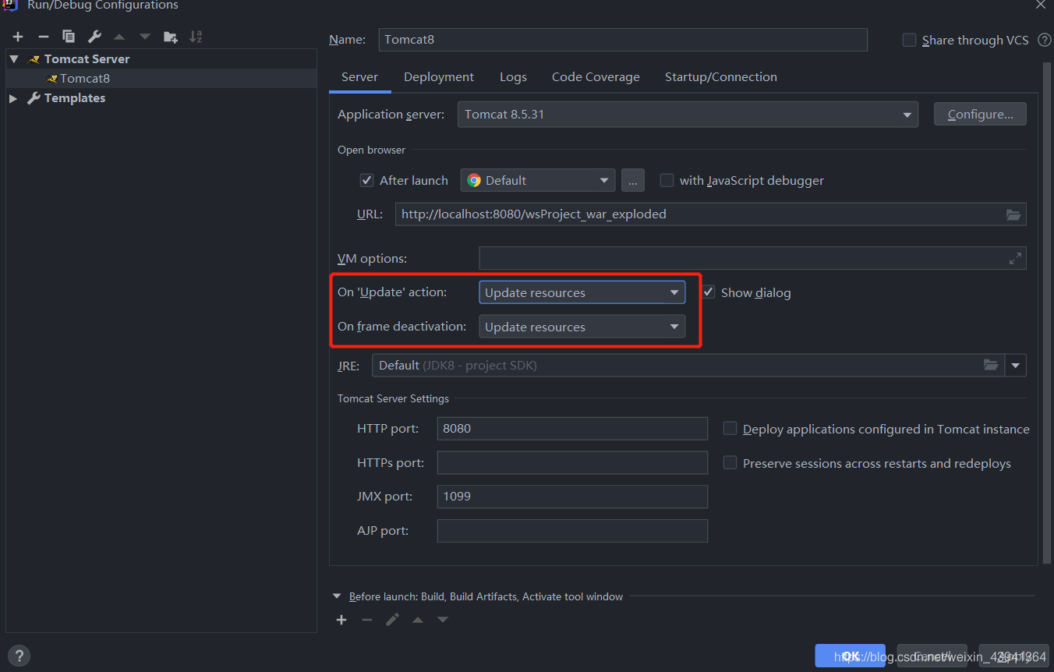Move configuration down arrow in left toolbar
Screen dimensions: 1054x672
tap(145, 37)
